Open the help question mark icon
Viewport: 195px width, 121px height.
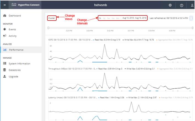pos(182,5)
